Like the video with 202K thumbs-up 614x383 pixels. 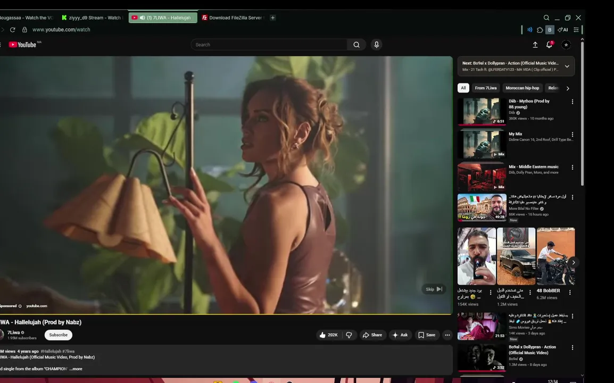click(328, 335)
